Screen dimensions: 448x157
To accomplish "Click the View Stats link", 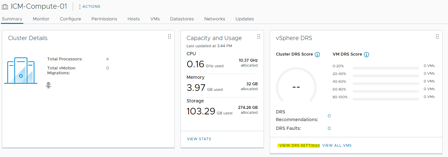I will [x=199, y=139].
